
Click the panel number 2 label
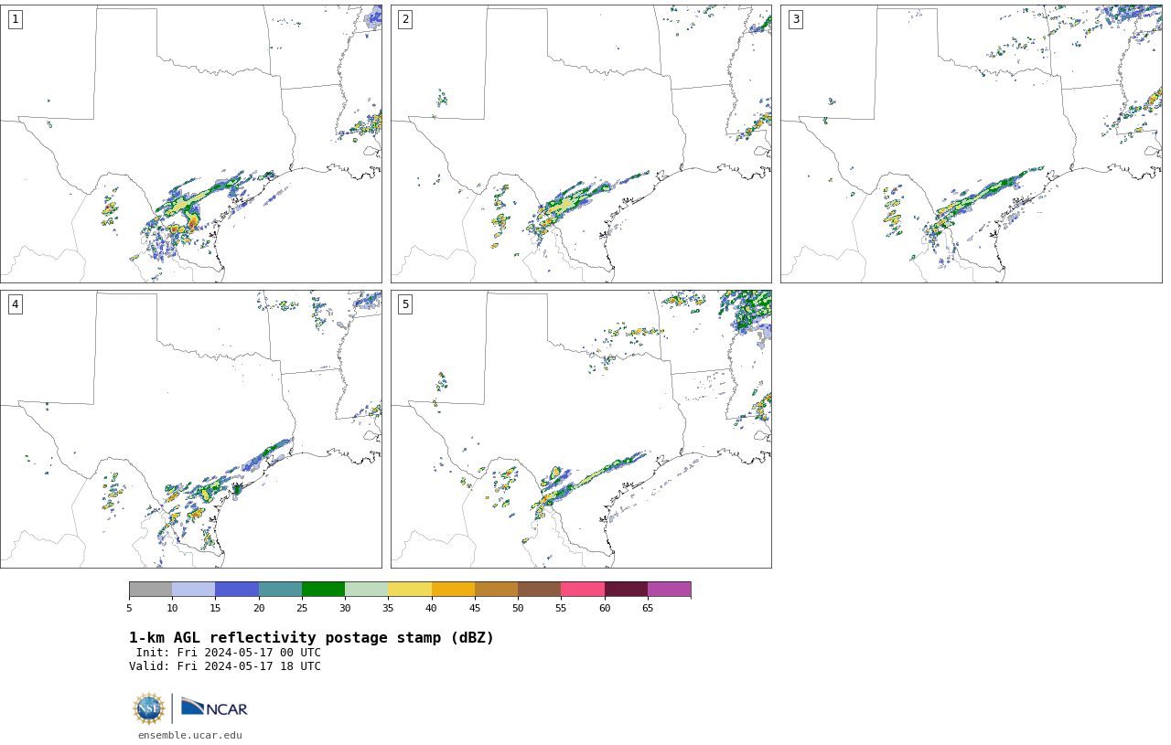tap(405, 19)
